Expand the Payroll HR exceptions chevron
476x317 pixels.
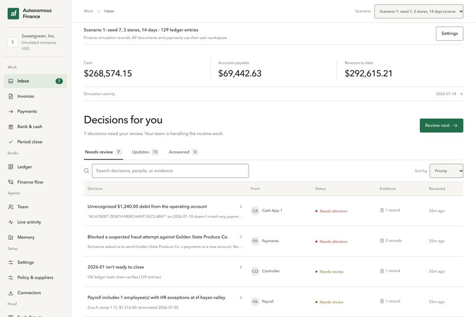tap(241, 298)
